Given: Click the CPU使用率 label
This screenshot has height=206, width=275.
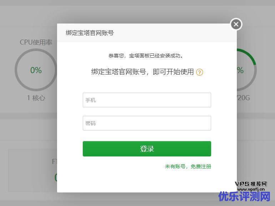Looking at the screenshot, I should point(36,42).
